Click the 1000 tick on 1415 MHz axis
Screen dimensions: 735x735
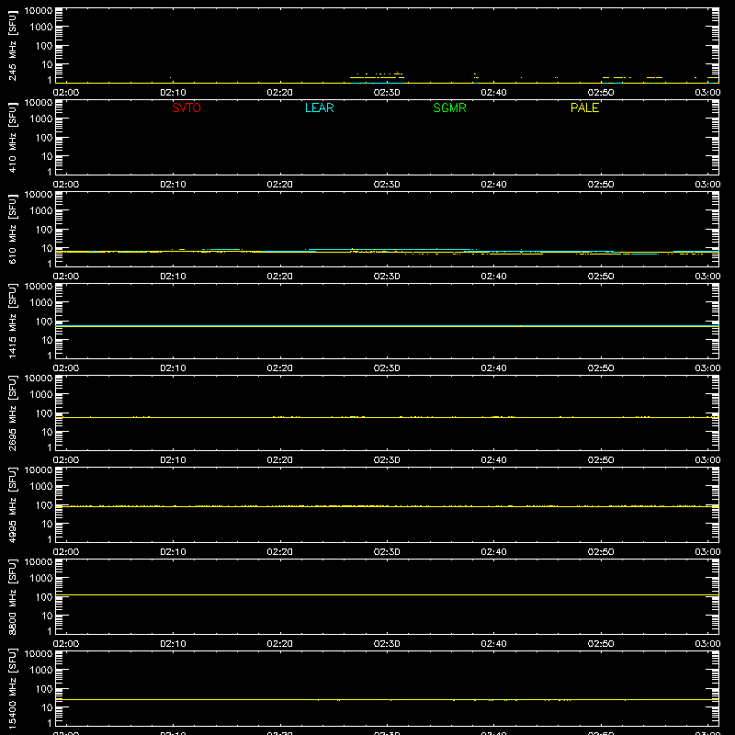41,302
